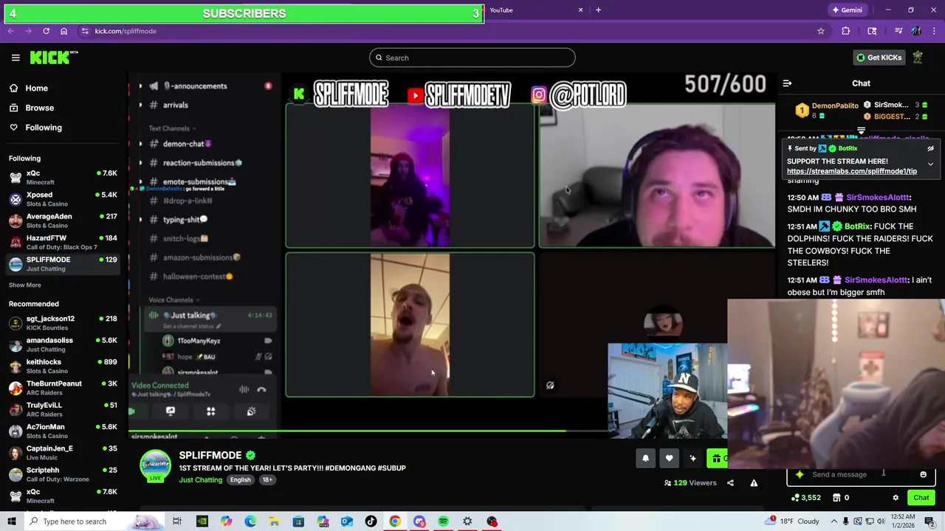
Task: Click the sparkle icon beside the heart
Action: 693,459
